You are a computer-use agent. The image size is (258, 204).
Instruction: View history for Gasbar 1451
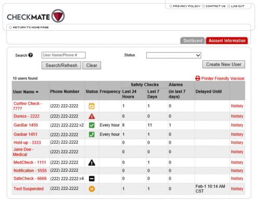point(237,134)
